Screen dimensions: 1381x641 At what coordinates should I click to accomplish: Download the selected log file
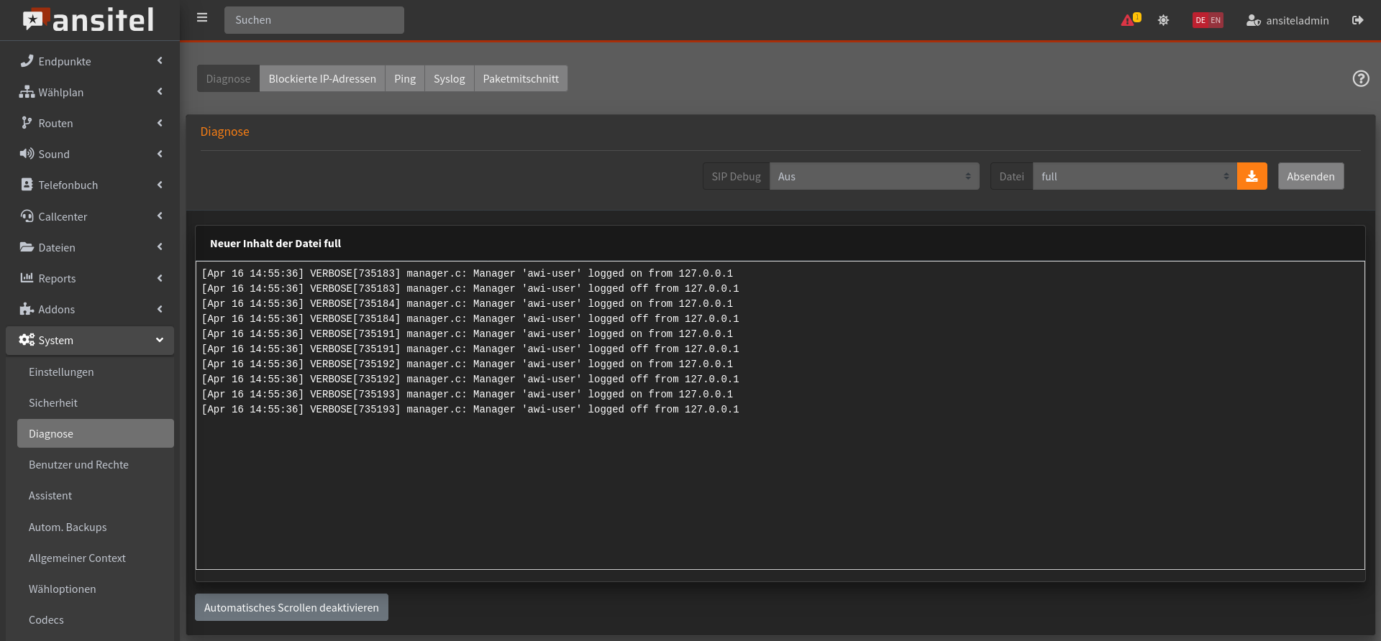[1252, 177]
